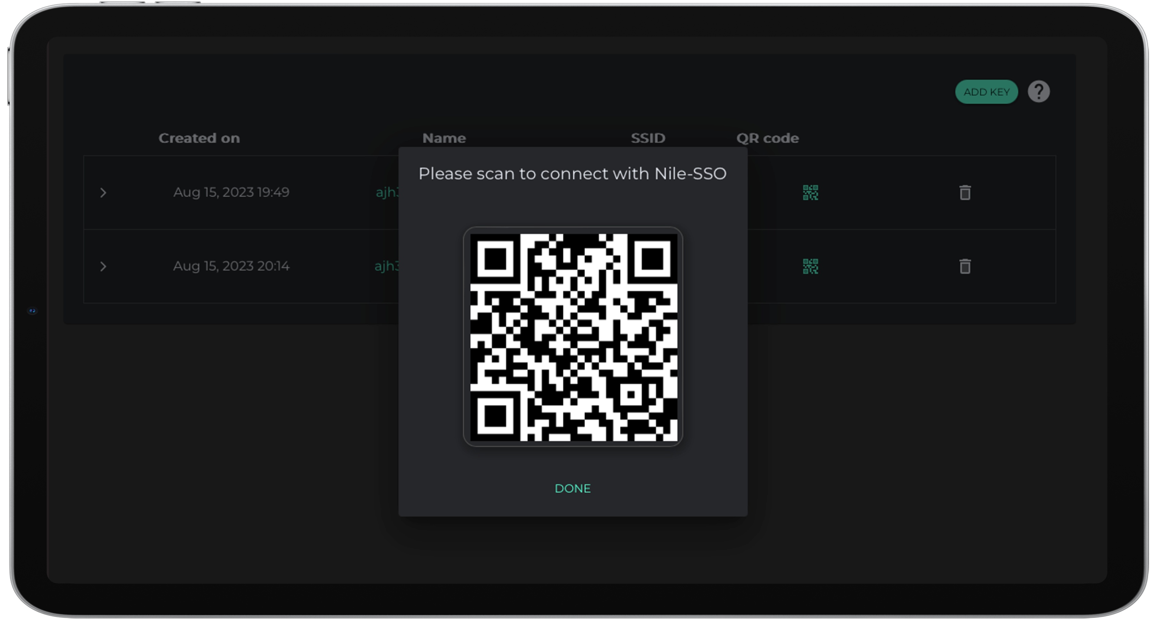
Task: Click the 'Created on' column header
Action: click(199, 138)
